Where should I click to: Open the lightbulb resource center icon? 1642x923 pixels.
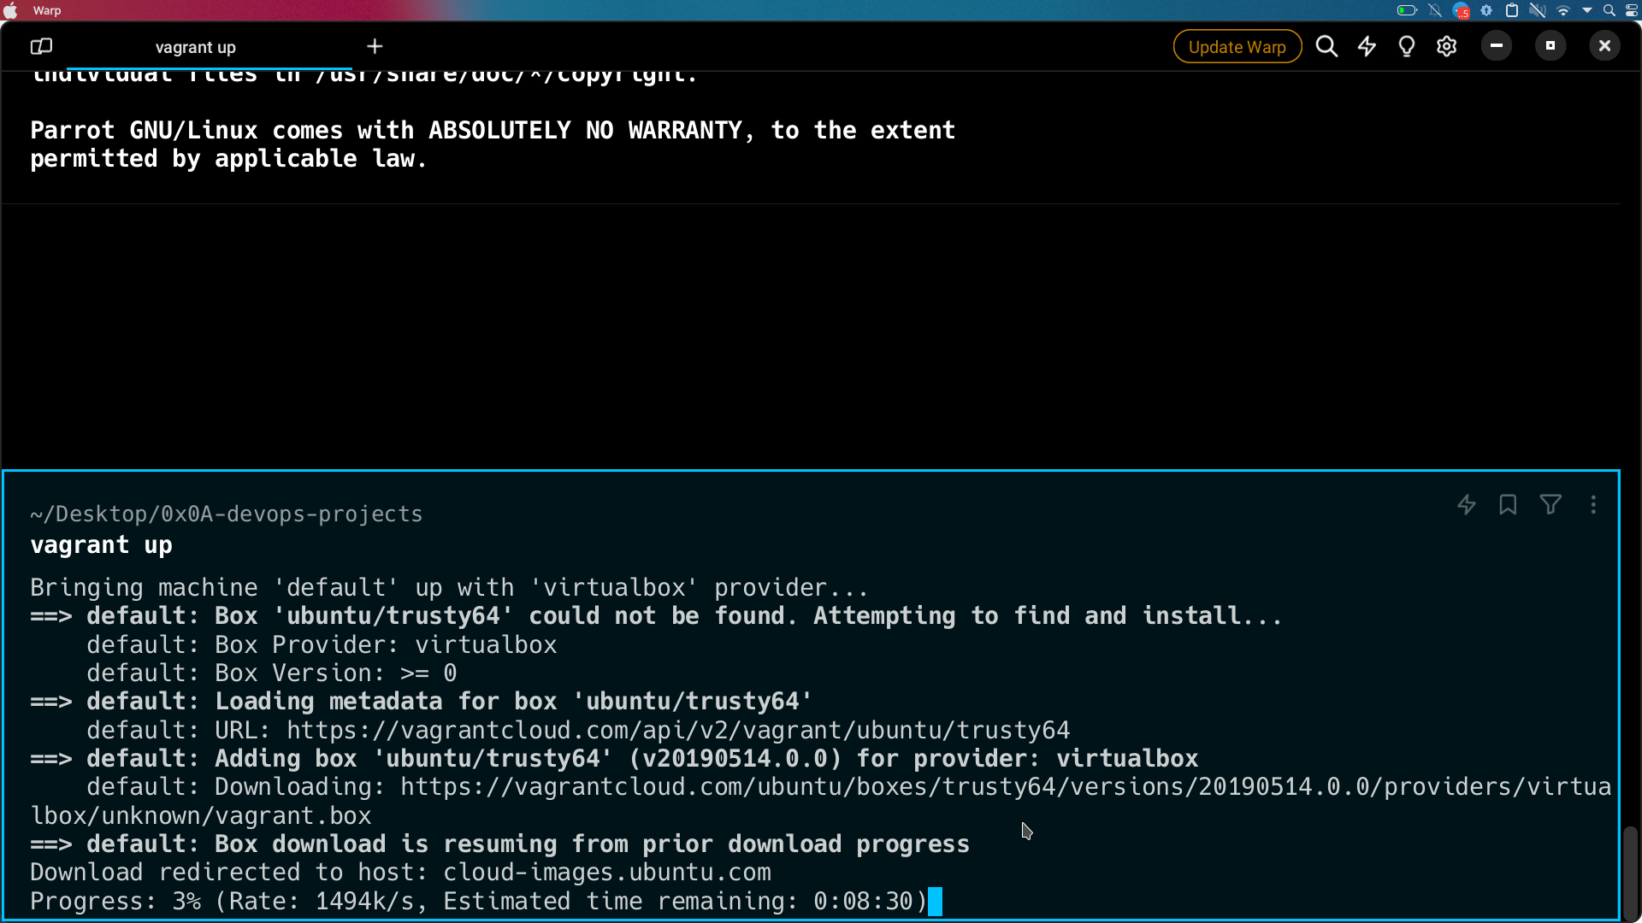click(x=1406, y=46)
